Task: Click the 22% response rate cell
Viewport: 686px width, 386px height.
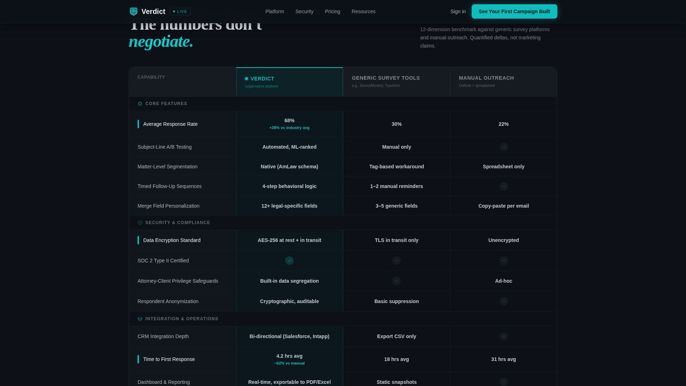Action: [504, 124]
